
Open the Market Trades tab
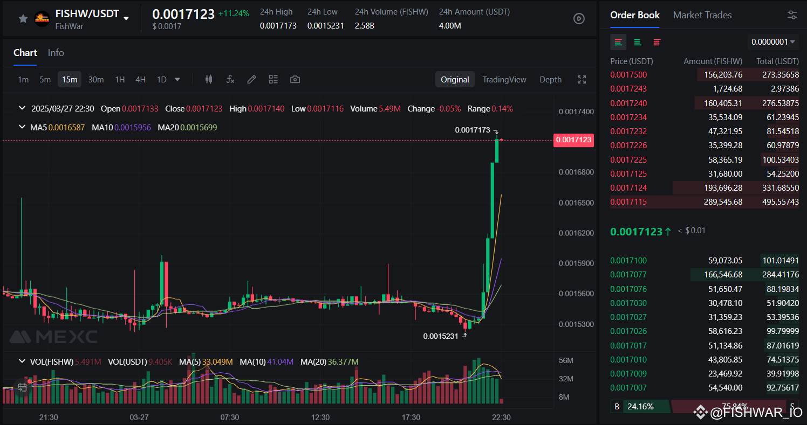[702, 15]
